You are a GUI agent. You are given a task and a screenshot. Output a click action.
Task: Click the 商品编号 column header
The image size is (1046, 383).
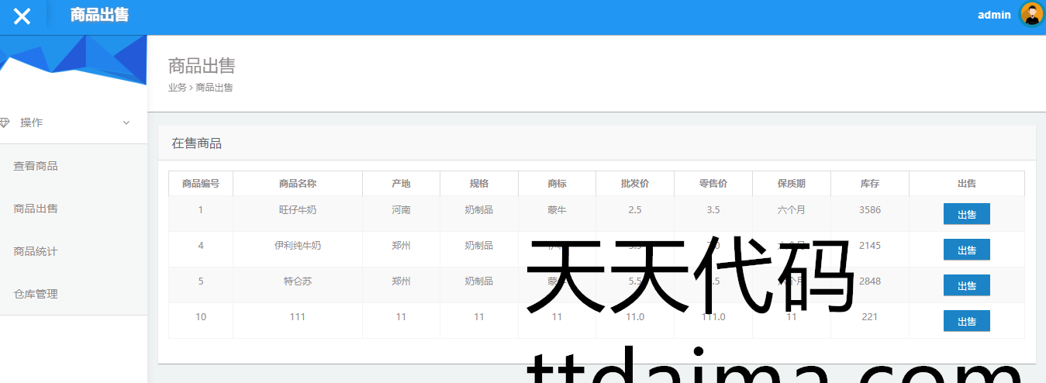pos(201,184)
